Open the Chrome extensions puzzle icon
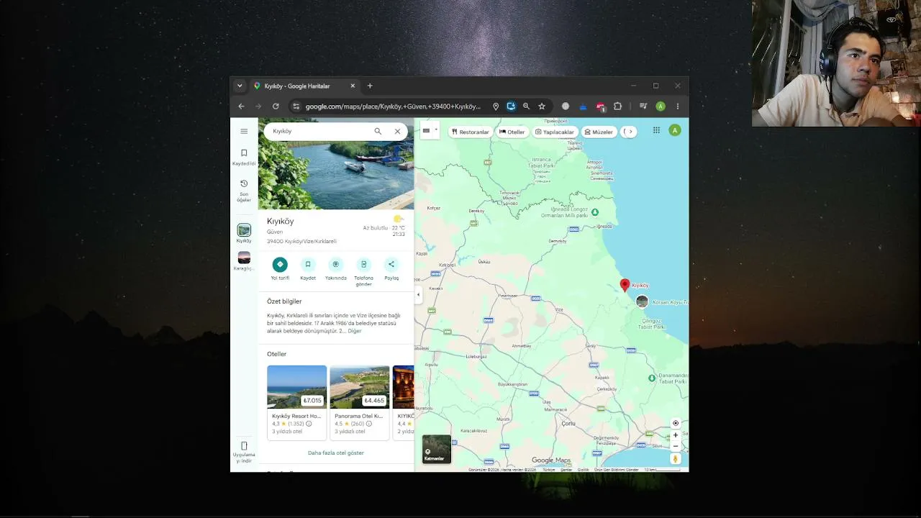The height and width of the screenshot is (518, 921). click(x=617, y=106)
